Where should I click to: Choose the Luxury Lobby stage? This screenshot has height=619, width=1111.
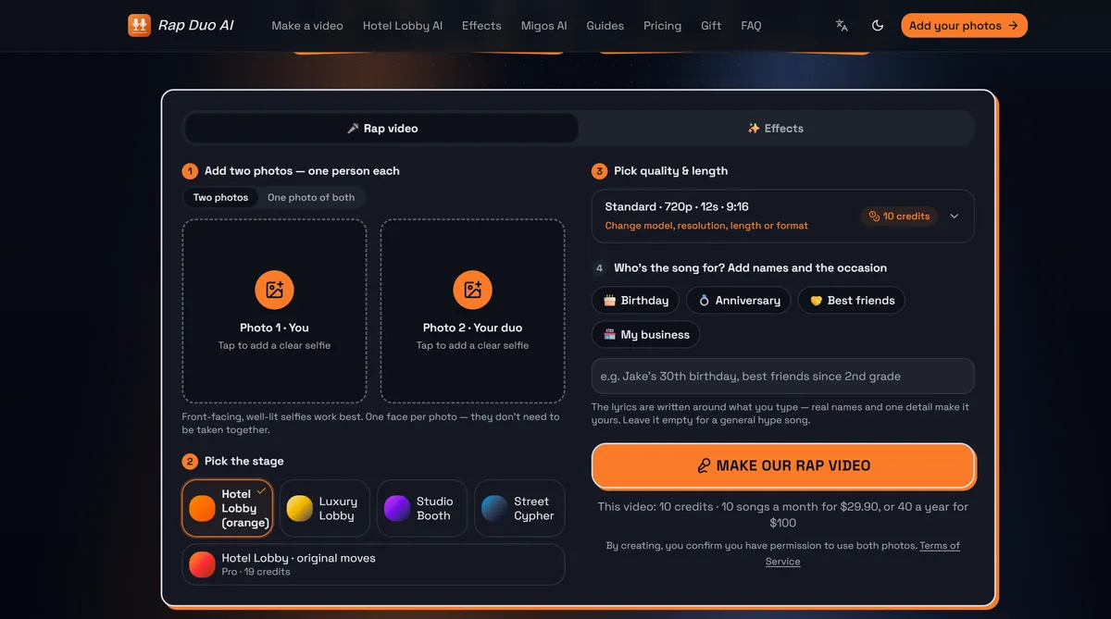[x=325, y=508]
